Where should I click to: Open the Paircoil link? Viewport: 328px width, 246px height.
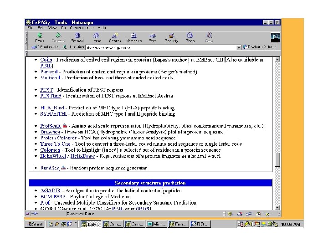pyautogui.click(x=49, y=72)
